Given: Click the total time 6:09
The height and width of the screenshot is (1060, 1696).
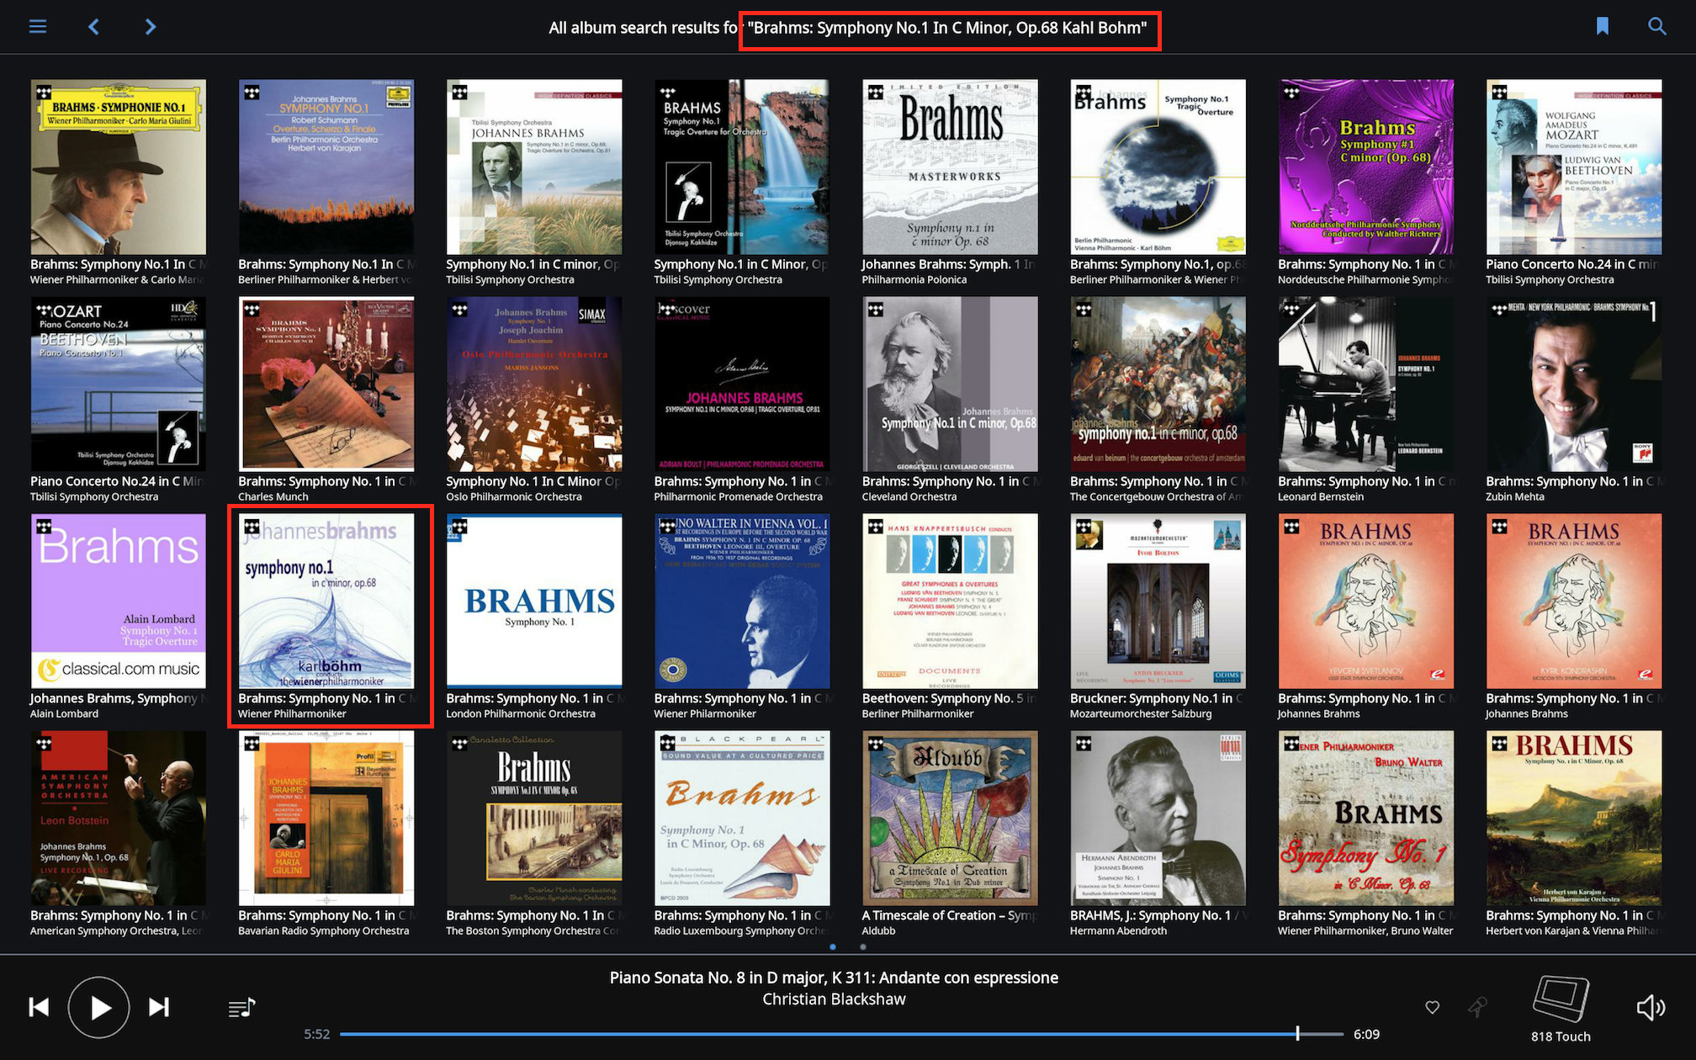Looking at the screenshot, I should (1366, 1034).
